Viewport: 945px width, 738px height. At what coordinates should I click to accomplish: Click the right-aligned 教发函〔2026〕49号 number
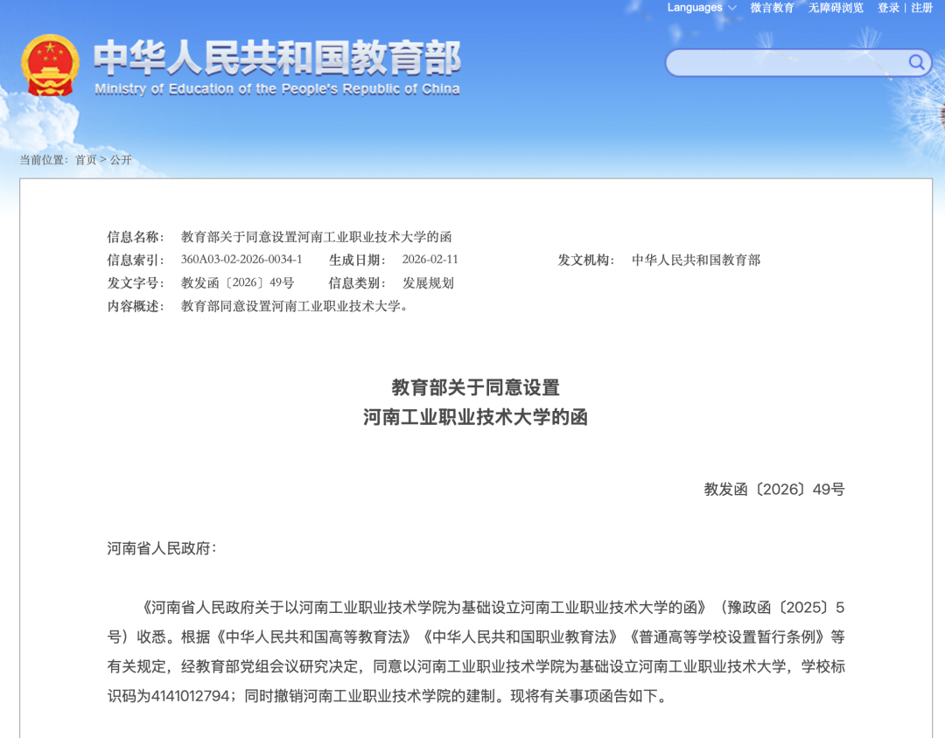[773, 490]
